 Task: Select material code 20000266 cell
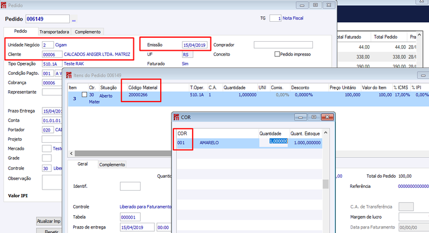pyautogui.click(x=138, y=94)
